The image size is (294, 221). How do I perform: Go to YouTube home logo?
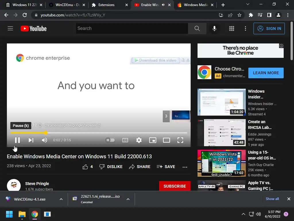(x=34, y=28)
